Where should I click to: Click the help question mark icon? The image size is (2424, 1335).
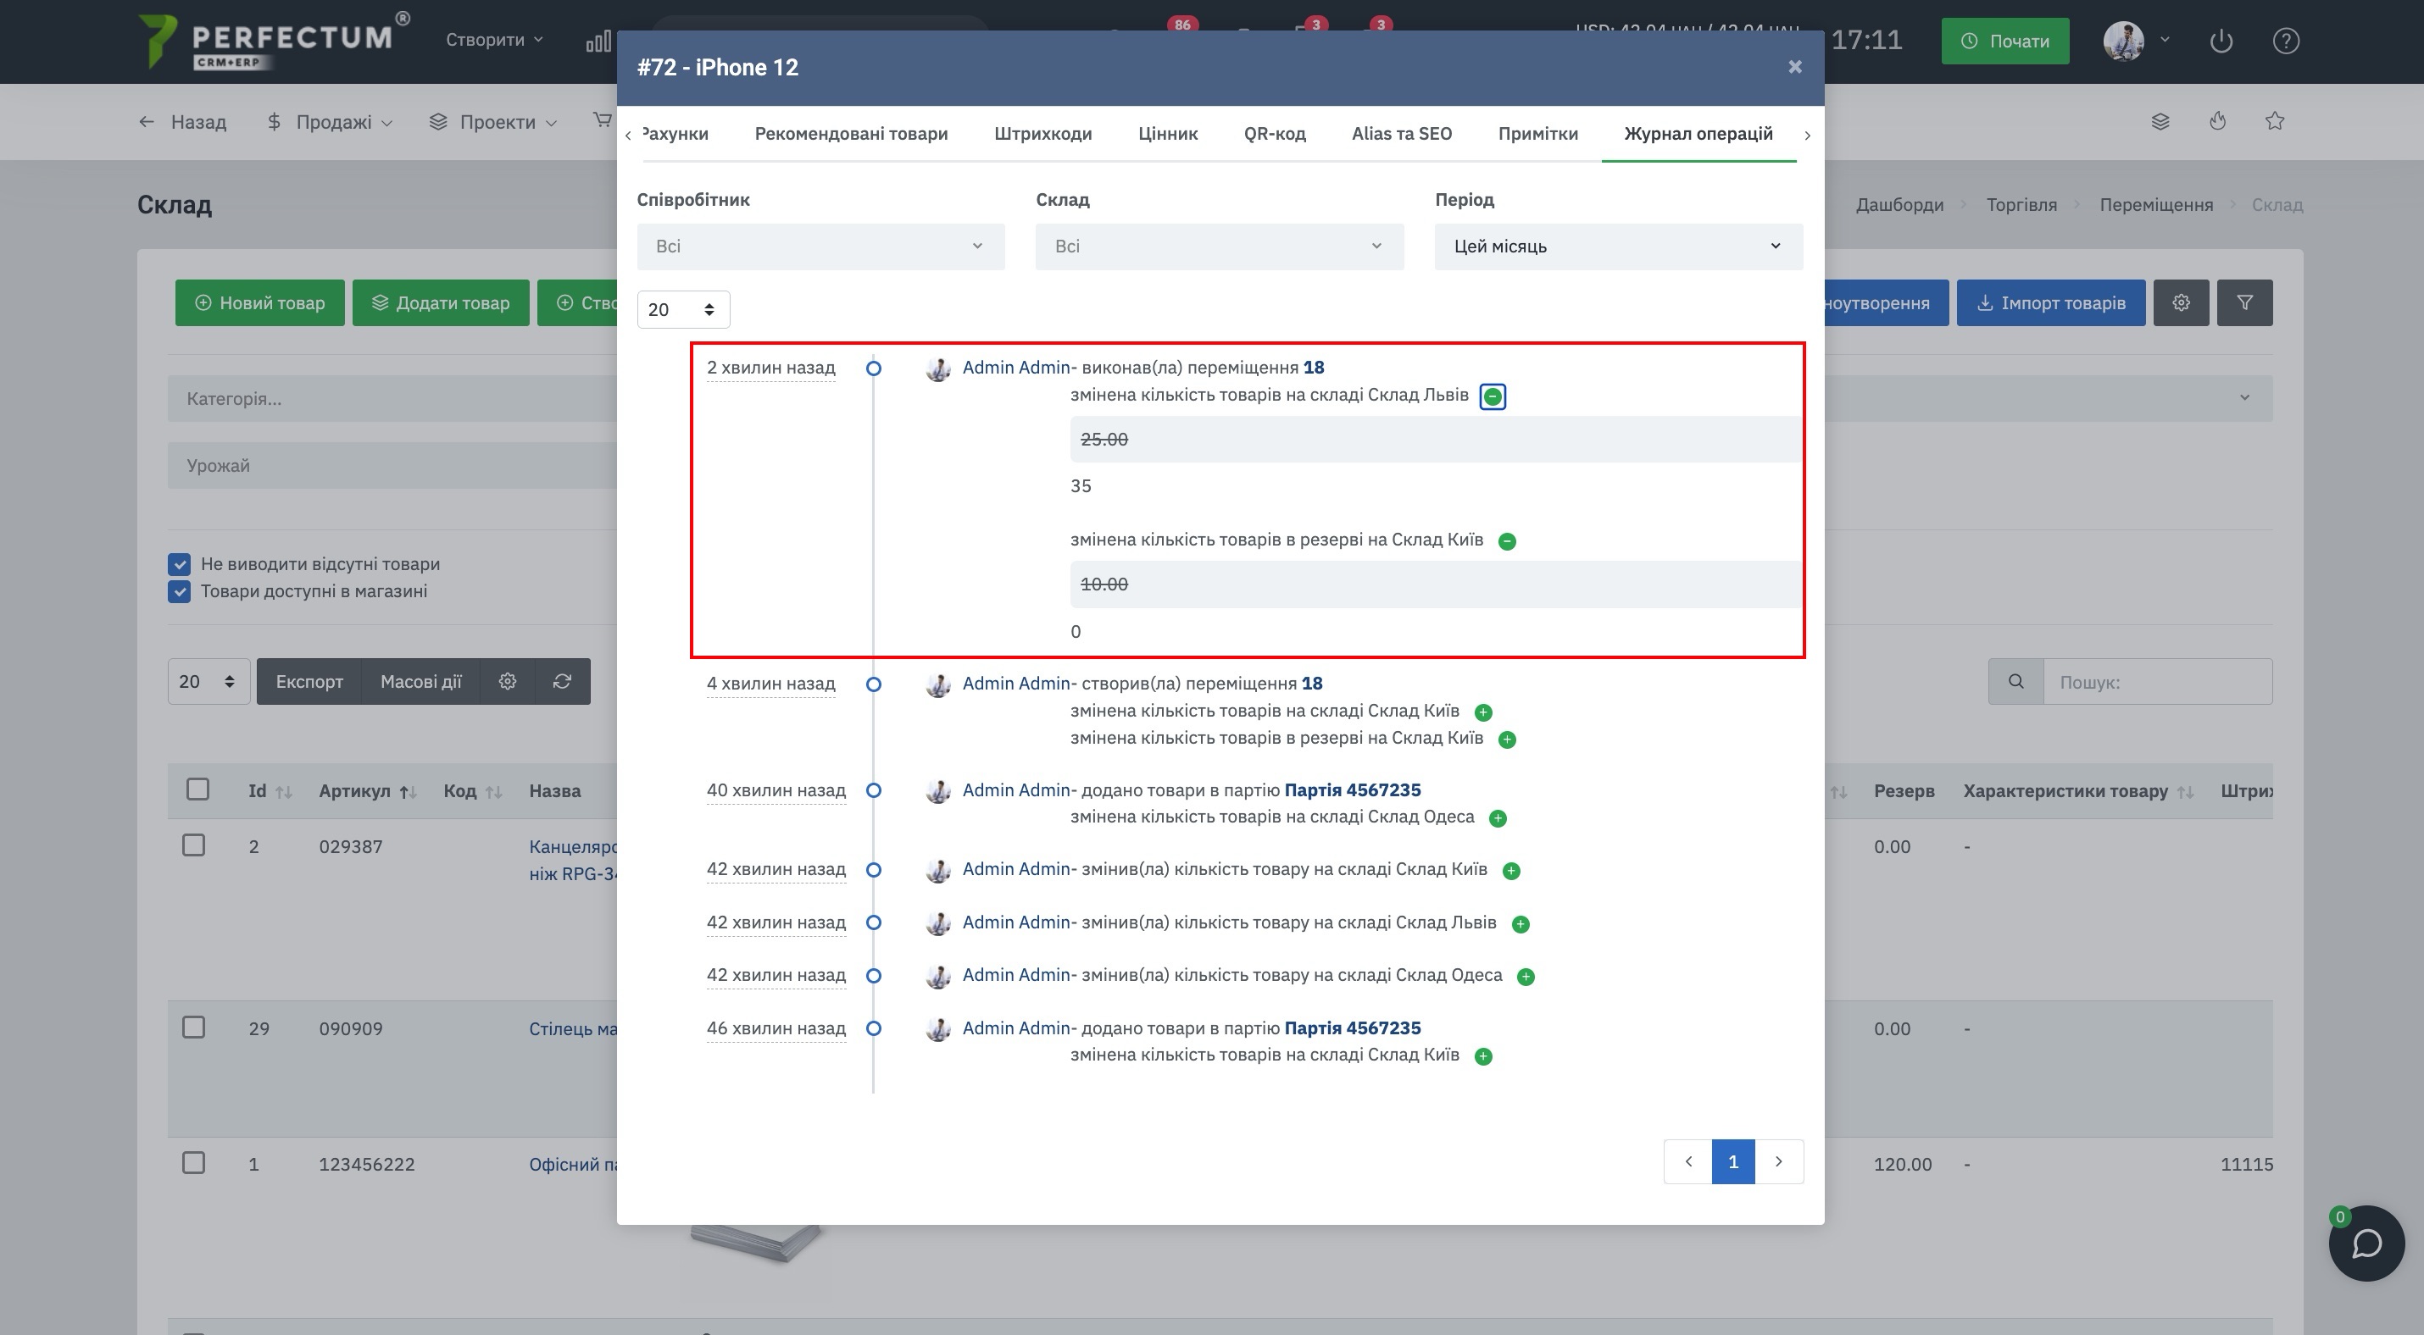click(x=2286, y=42)
